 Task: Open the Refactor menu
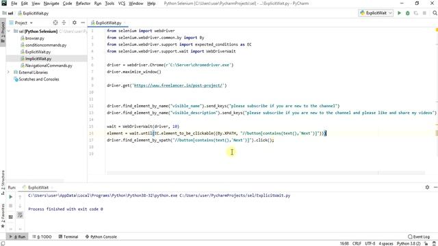(x=83, y=3)
